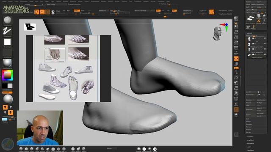
Task: Open the Stroke menu
Action: click(117, 1)
